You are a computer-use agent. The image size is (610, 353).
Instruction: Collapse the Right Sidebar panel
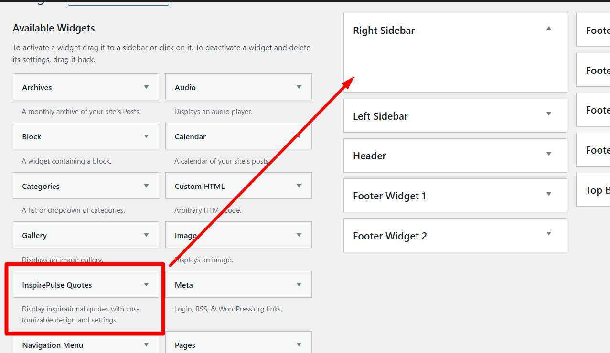coord(549,29)
